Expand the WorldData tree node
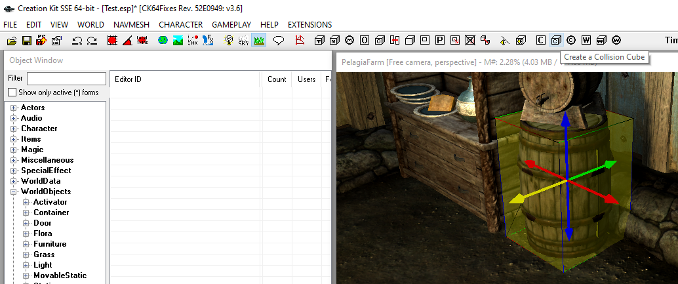This screenshot has width=678, height=284. pyautogui.click(x=13, y=181)
